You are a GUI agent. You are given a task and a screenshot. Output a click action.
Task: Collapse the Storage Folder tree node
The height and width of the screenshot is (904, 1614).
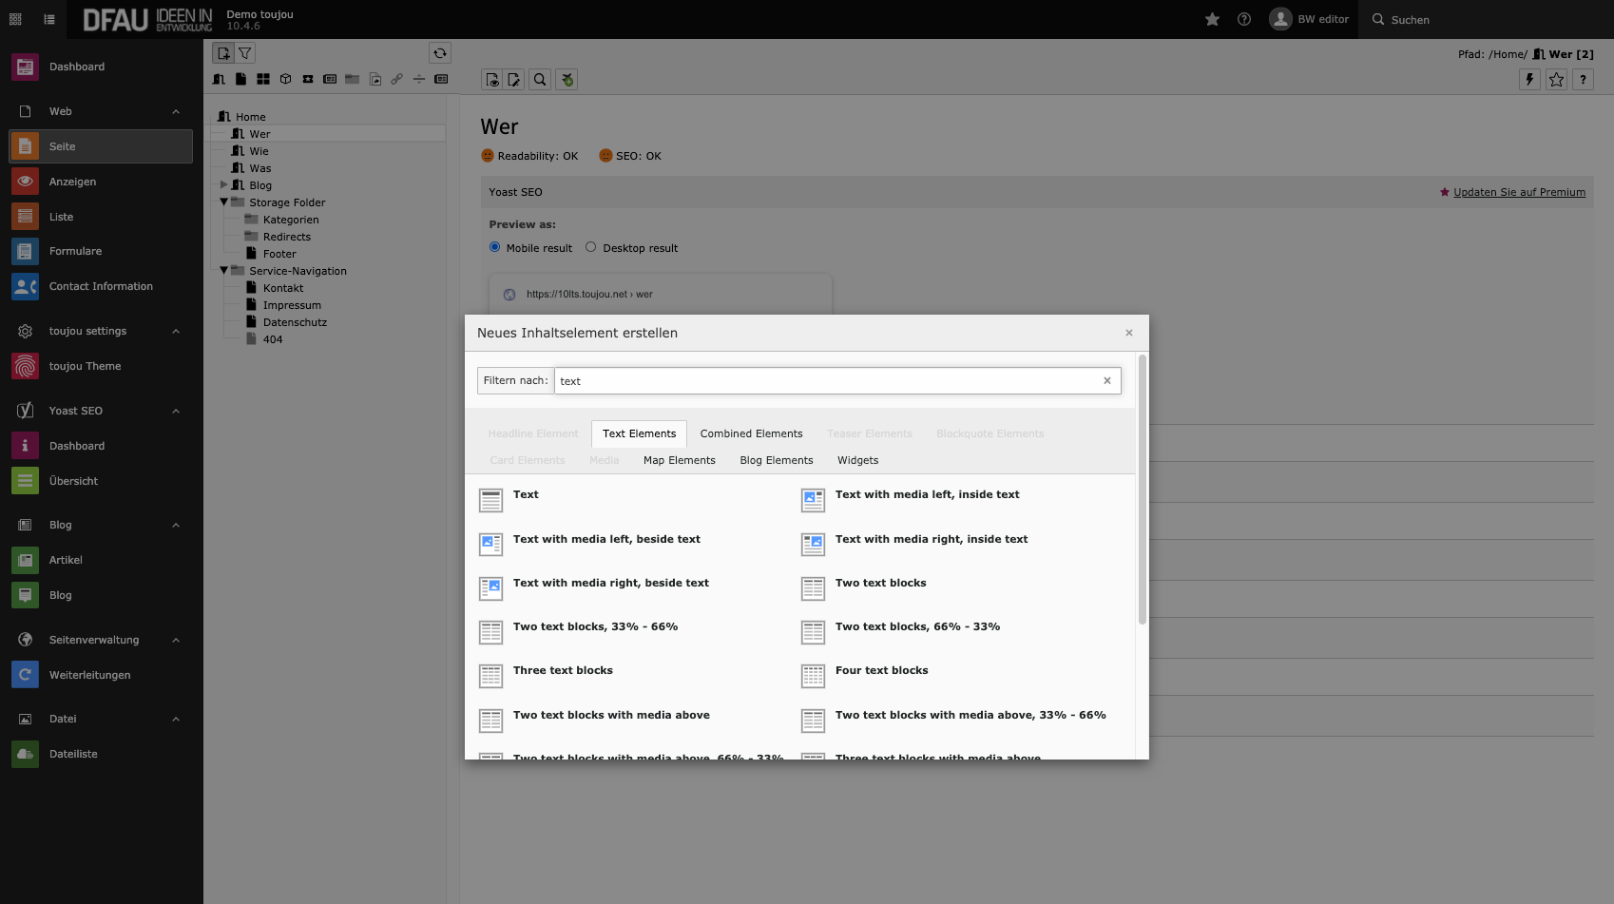(224, 202)
